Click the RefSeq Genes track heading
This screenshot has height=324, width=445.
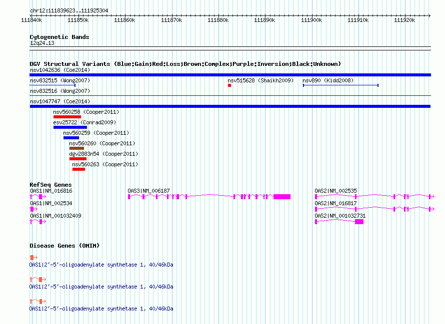pos(50,185)
